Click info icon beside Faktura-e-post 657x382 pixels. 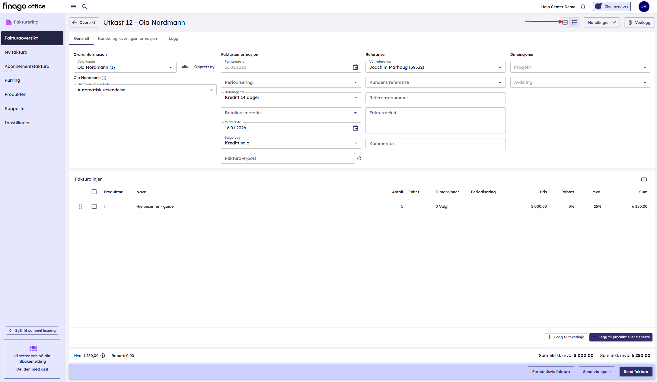359,158
